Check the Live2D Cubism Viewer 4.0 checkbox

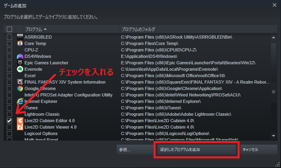[x=9, y=127]
